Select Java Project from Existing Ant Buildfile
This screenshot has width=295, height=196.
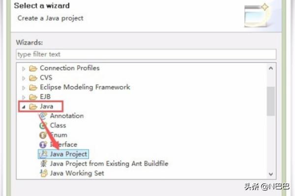109,164
